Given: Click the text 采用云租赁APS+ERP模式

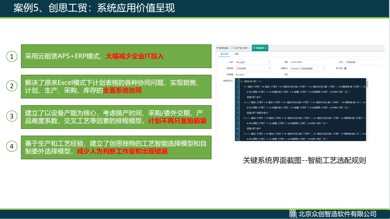Looking at the screenshot, I should [63, 56].
